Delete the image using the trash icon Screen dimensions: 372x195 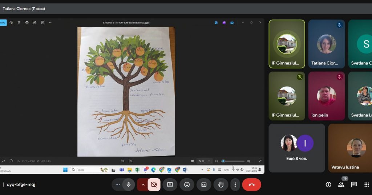coord(19,23)
